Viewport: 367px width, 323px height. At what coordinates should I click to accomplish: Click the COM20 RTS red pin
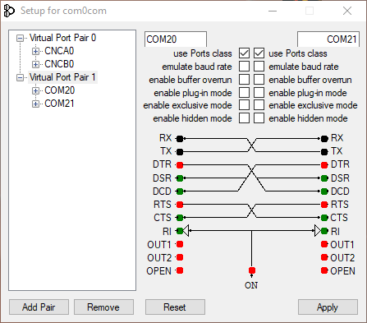tap(180, 205)
